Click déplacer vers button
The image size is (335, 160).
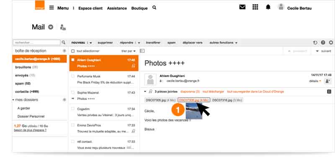click(193, 42)
